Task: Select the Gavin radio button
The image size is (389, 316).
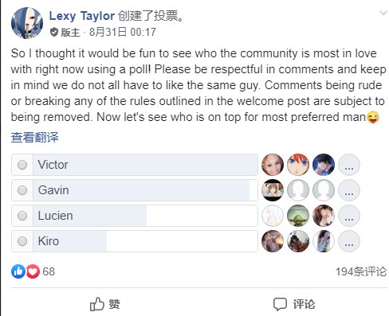Action: click(22, 190)
